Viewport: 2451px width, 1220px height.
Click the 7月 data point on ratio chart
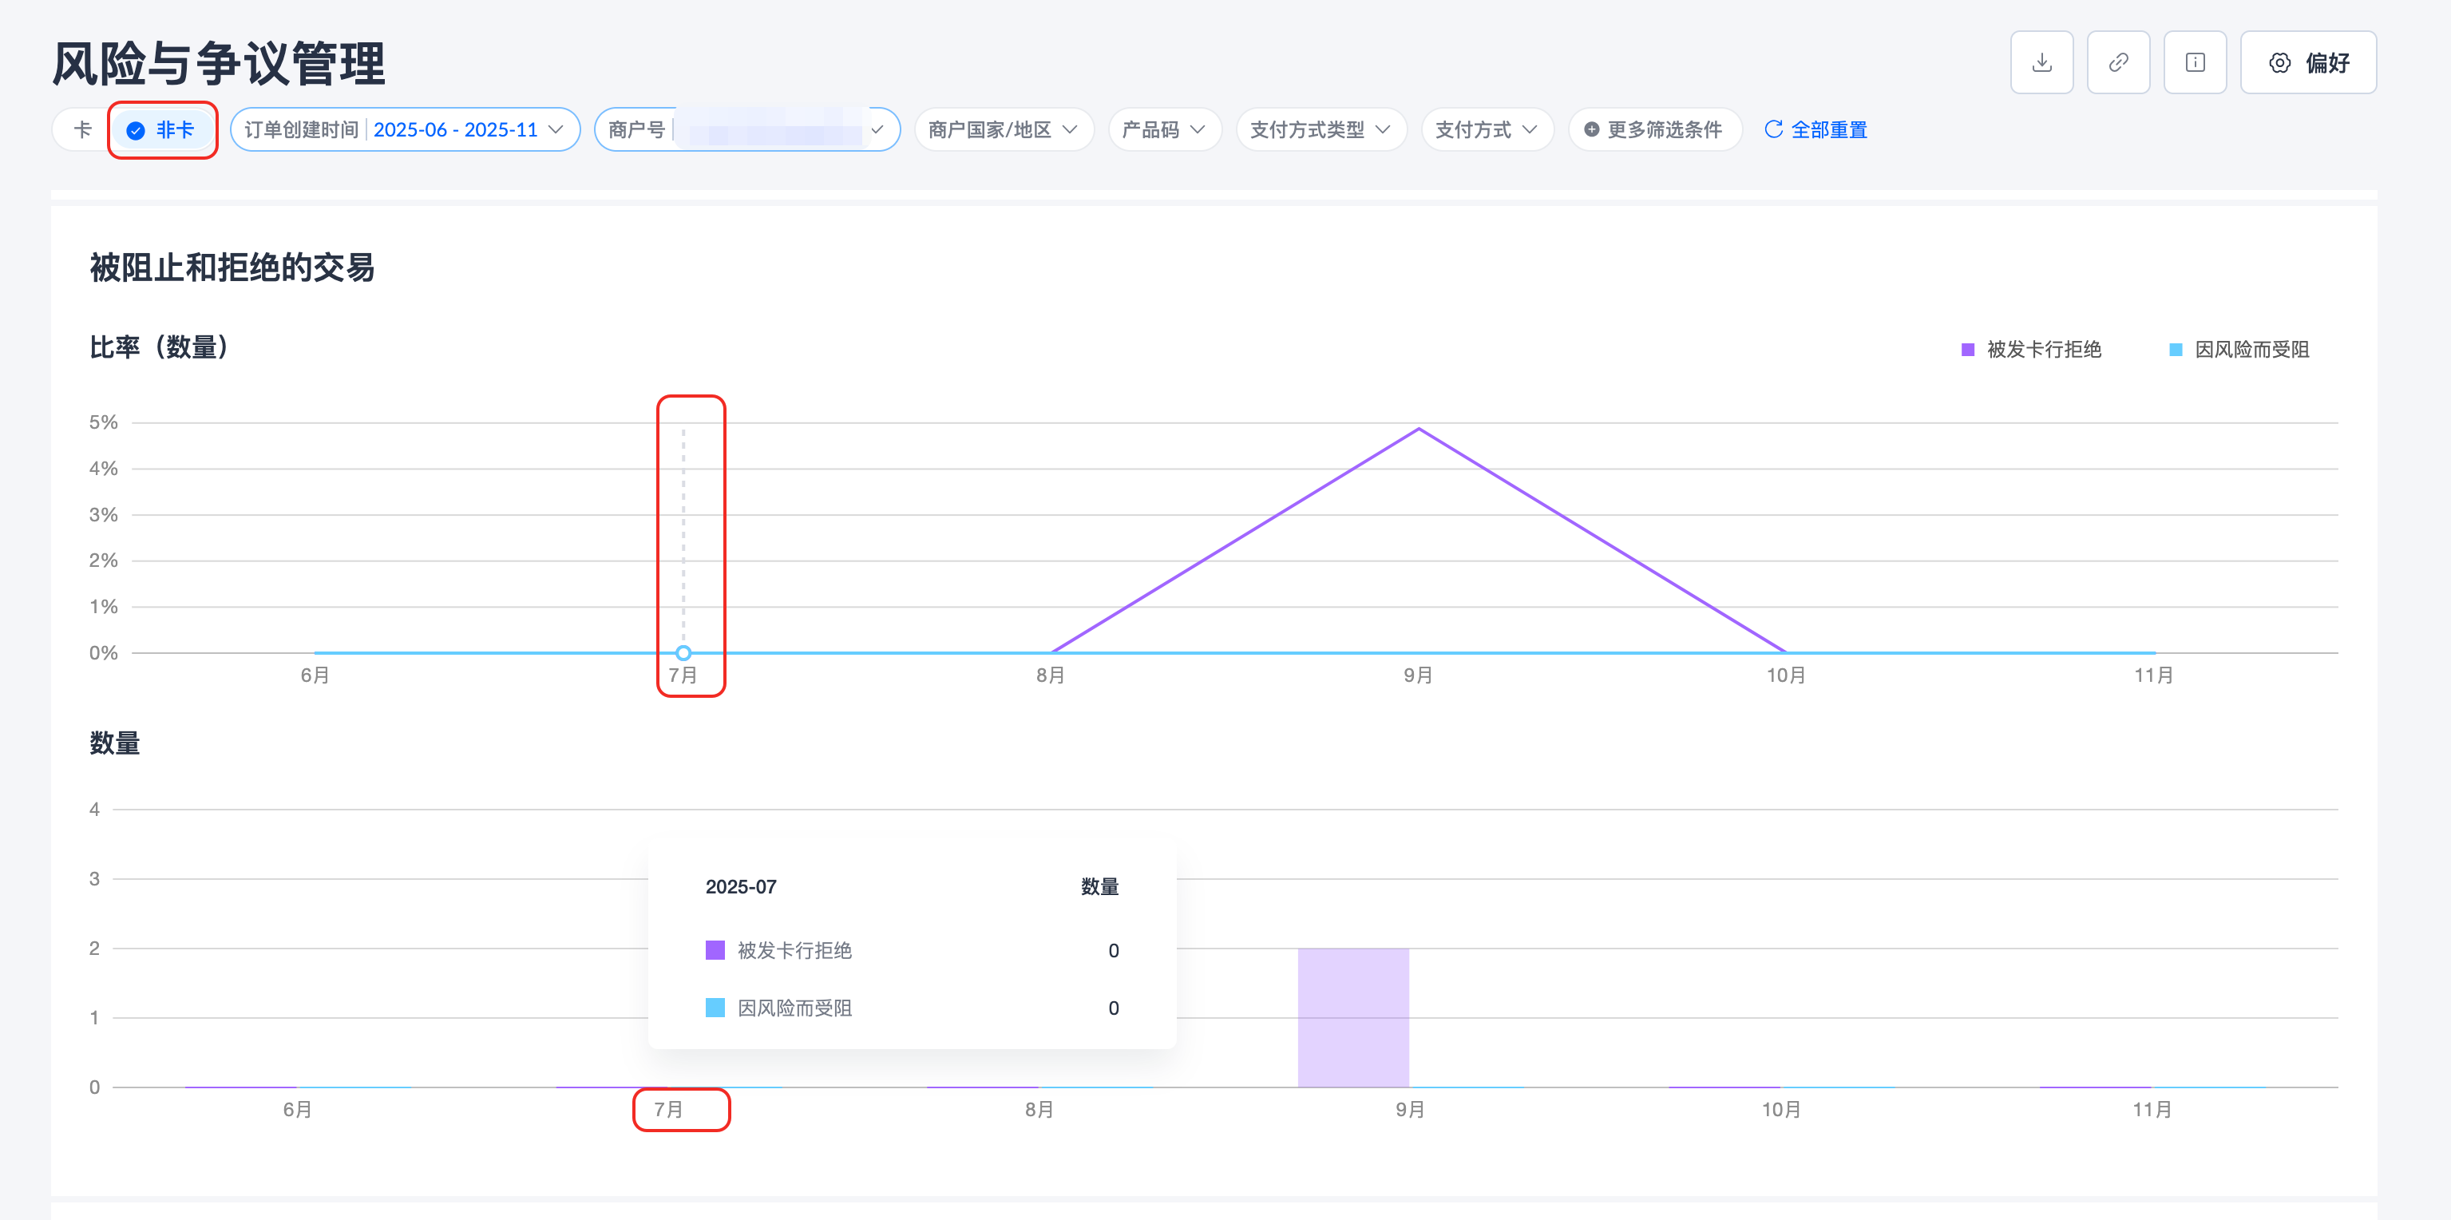click(683, 653)
